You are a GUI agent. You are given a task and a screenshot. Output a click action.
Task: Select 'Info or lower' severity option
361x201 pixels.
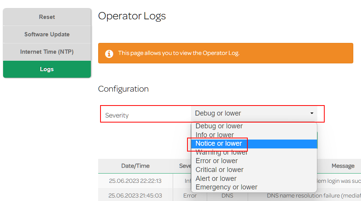215,135
